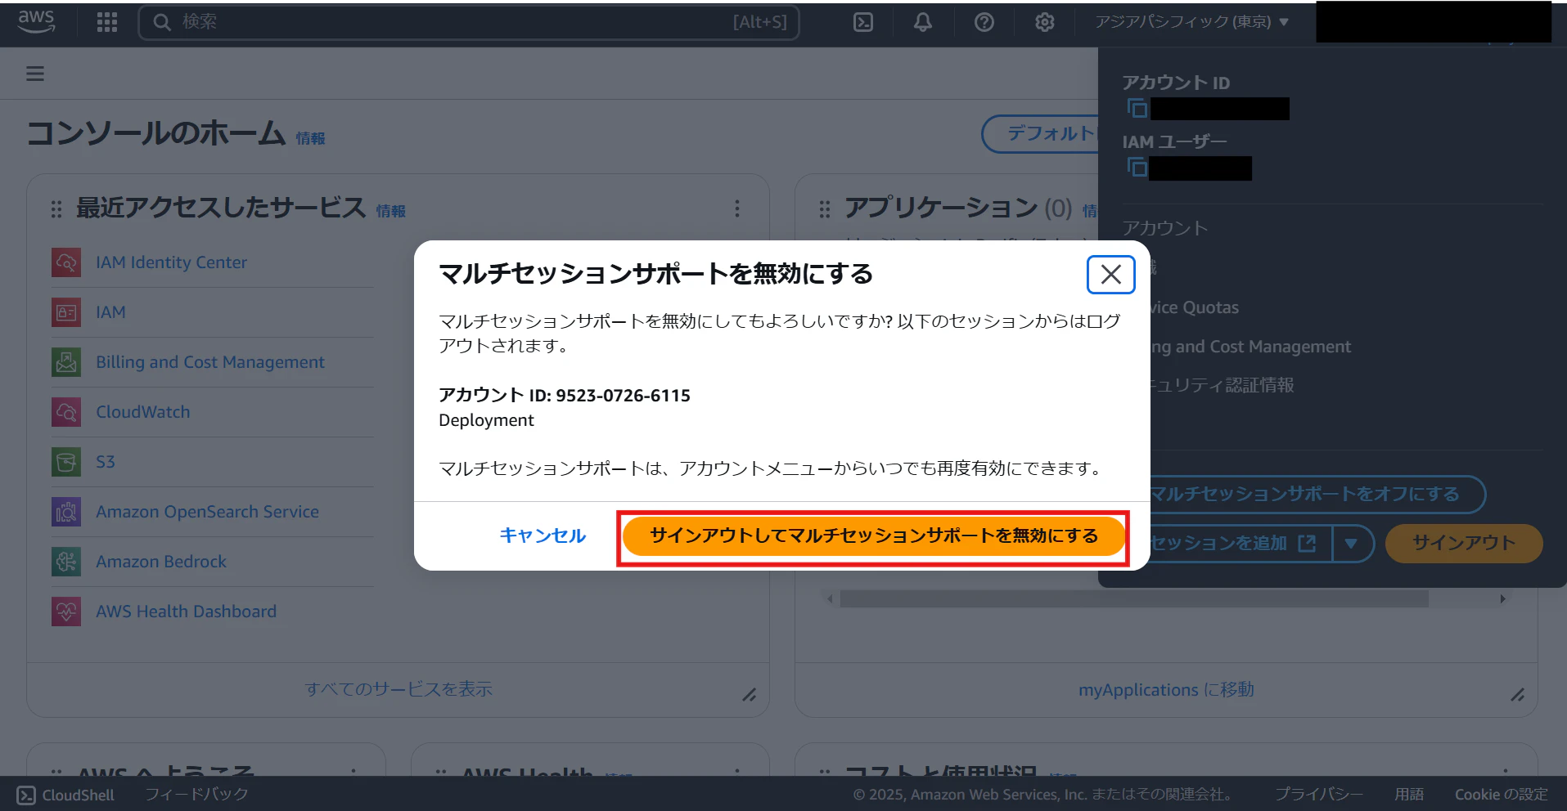Open the AWS Health Dashboard link

point(186,612)
